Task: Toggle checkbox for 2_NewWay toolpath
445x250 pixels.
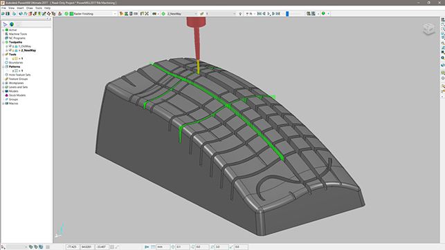Action: point(10,50)
